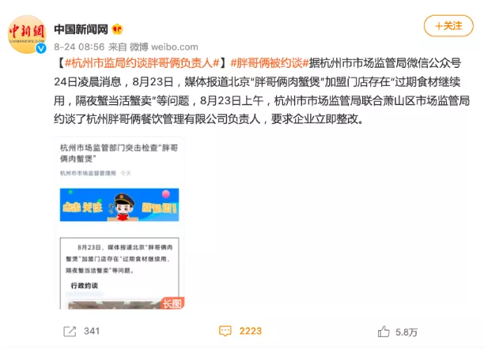Click the 8-24 08:56 timestamp
The image size is (484, 349).
click(79, 47)
